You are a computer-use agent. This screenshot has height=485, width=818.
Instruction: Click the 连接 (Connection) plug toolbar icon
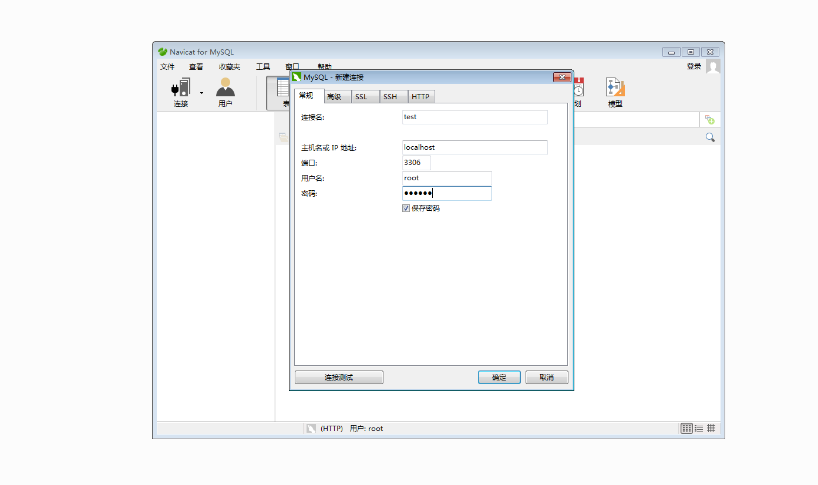click(x=181, y=88)
